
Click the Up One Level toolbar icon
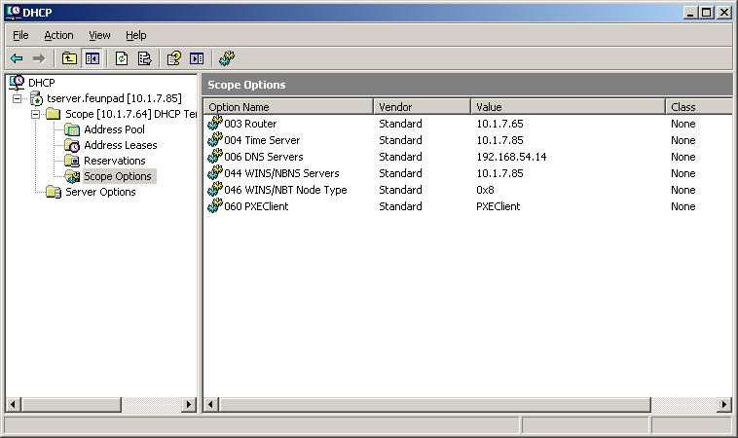click(69, 58)
